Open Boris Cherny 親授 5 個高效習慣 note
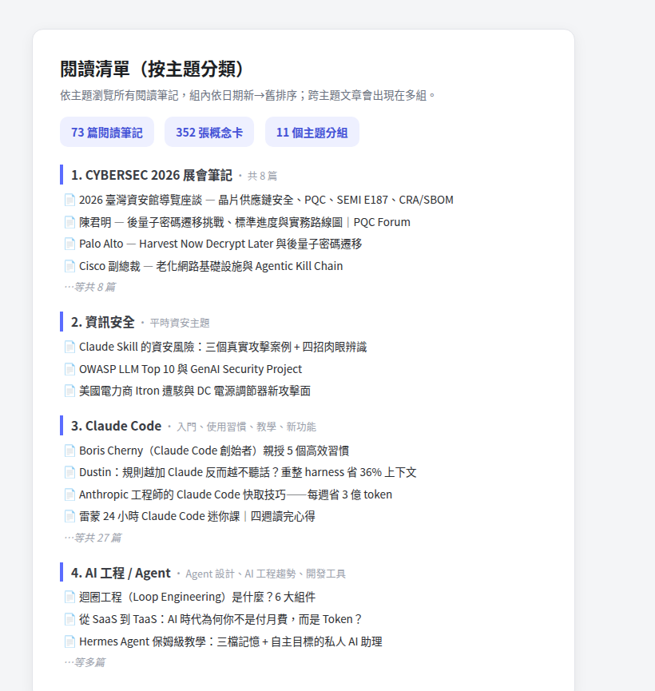 (214, 451)
